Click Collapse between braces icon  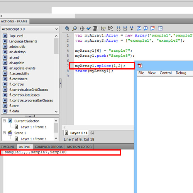[x=119, y=29]
